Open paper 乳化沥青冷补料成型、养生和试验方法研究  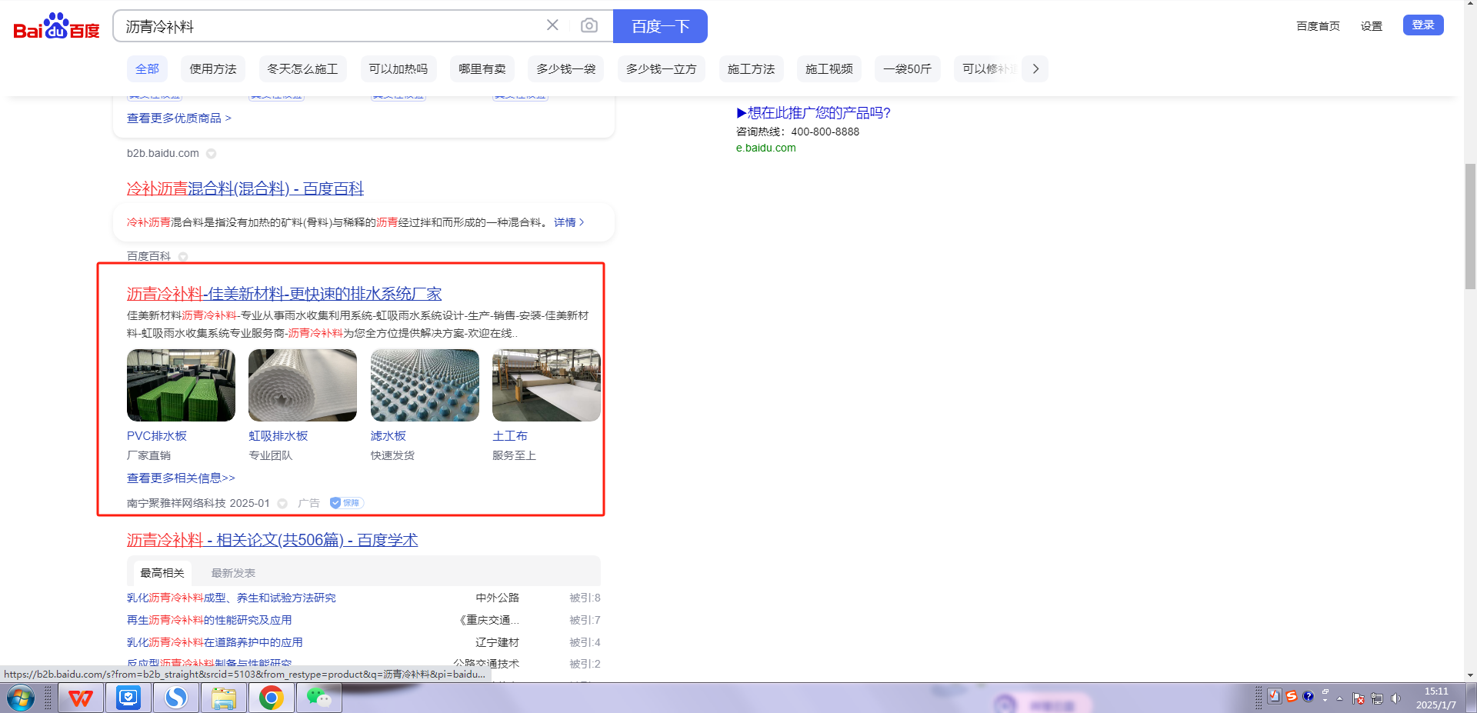pos(232,598)
